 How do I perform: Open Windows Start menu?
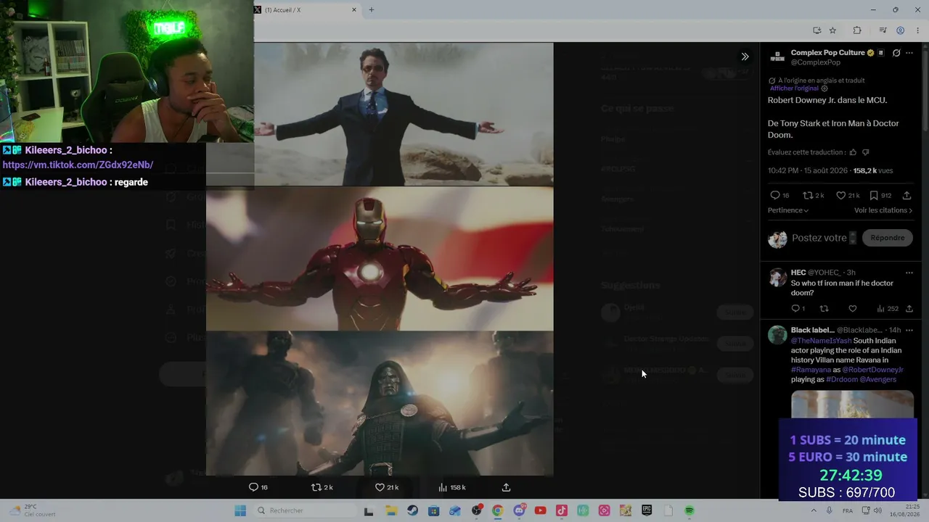coord(240,510)
